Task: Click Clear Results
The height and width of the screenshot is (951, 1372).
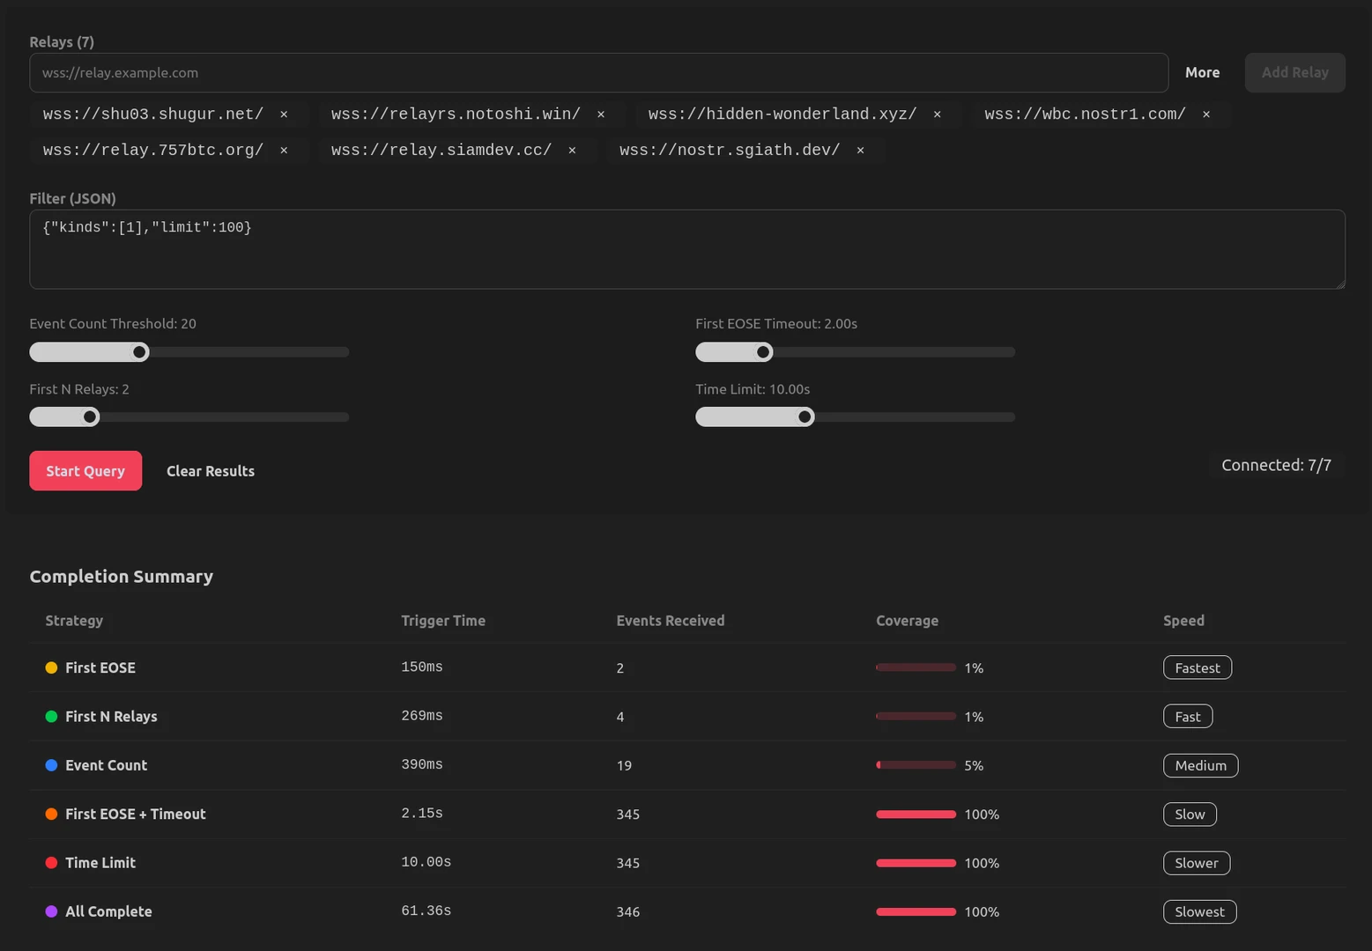Action: click(x=211, y=471)
